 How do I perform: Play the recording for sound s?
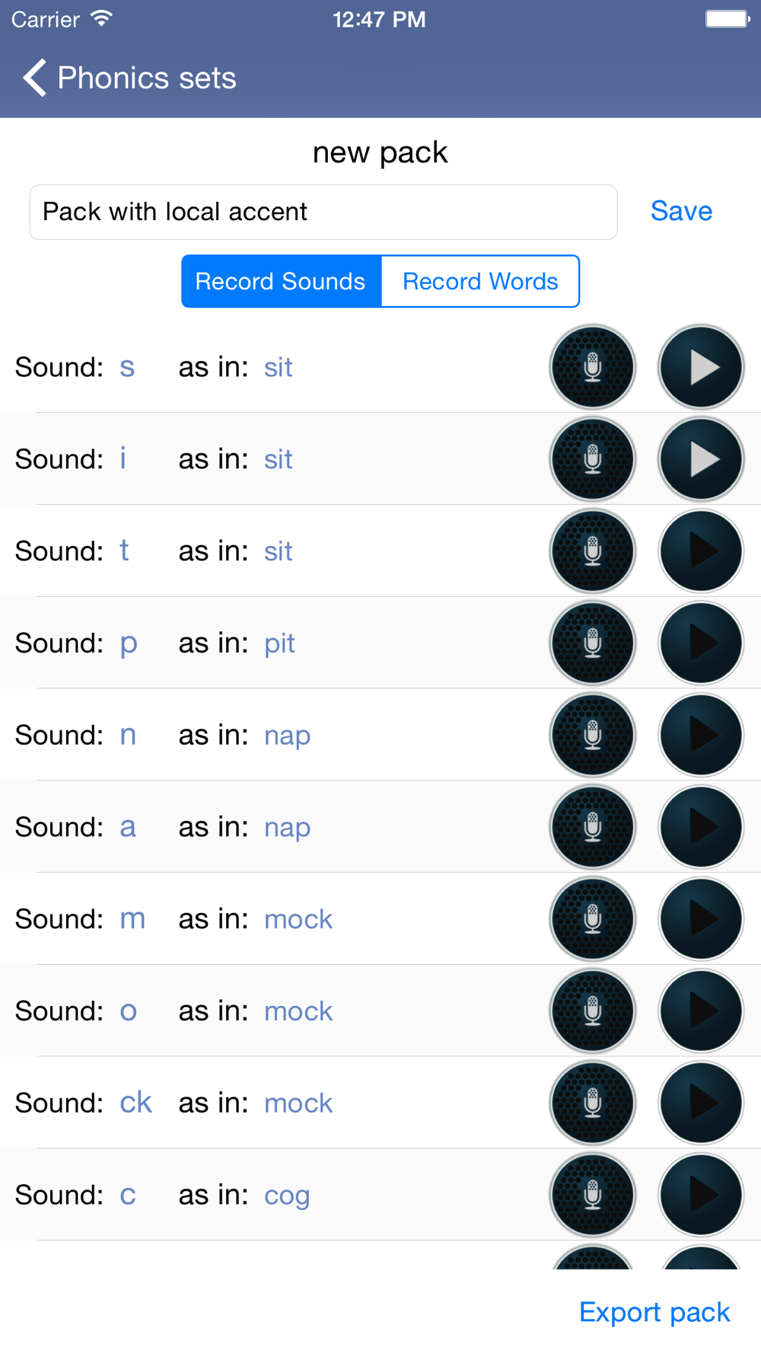(x=700, y=367)
